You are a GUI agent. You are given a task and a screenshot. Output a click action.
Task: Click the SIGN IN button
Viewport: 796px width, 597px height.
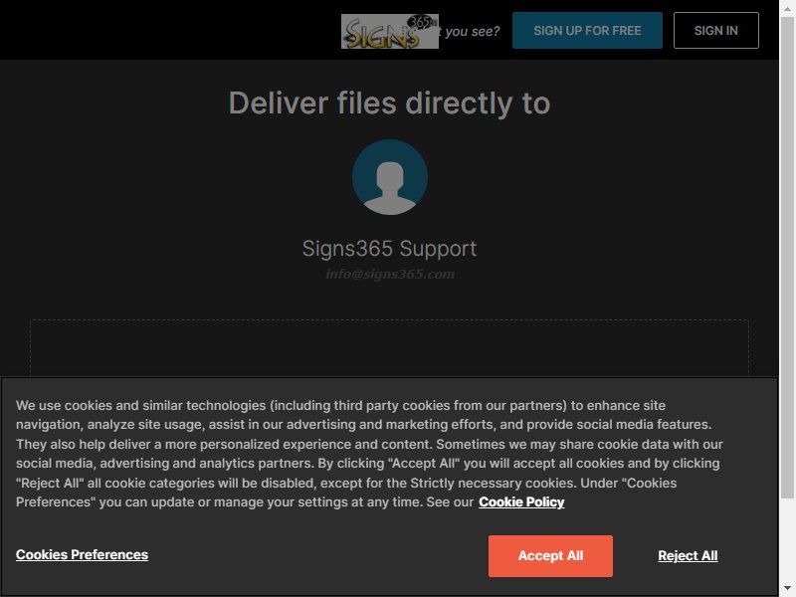(715, 31)
